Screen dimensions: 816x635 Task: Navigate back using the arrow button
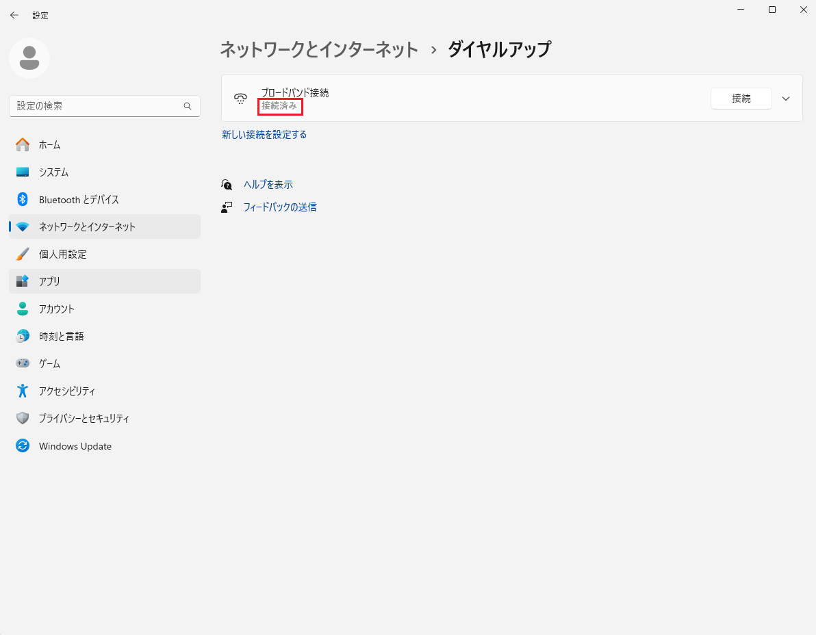coord(14,14)
